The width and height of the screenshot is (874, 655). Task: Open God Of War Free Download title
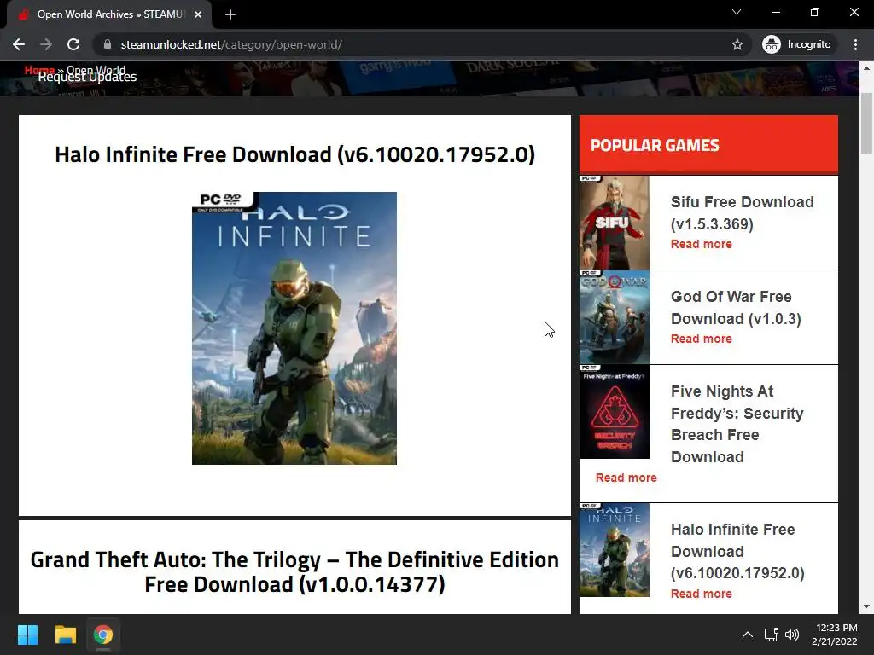(736, 307)
